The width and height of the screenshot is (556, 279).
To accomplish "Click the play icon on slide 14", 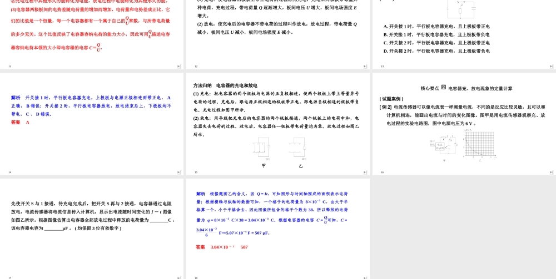I will tap(179, 172).
